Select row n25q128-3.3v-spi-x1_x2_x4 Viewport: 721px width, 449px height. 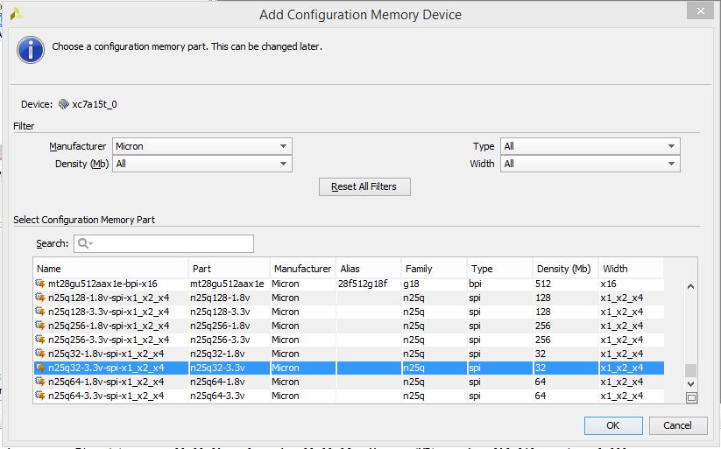coord(349,312)
